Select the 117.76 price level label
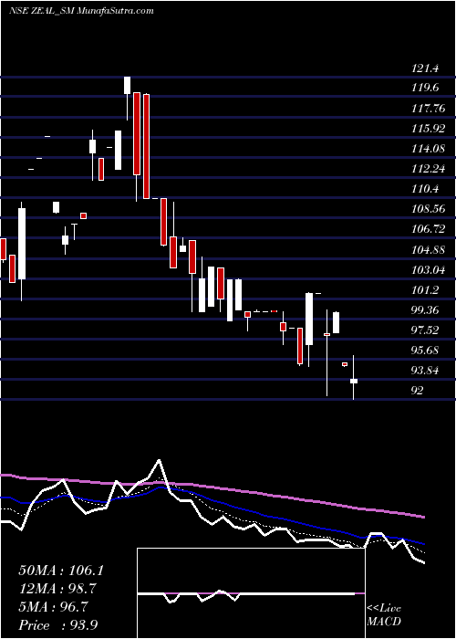 [428, 109]
